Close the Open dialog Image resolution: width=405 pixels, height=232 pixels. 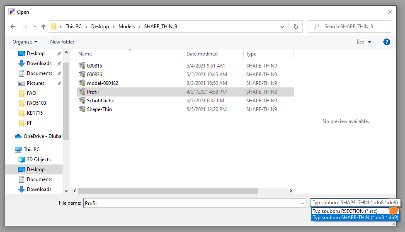click(390, 12)
